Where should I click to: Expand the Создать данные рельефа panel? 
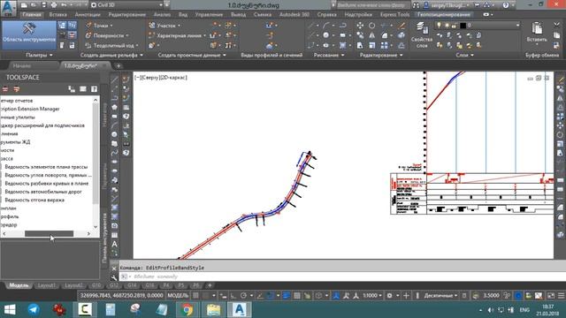click(111, 55)
